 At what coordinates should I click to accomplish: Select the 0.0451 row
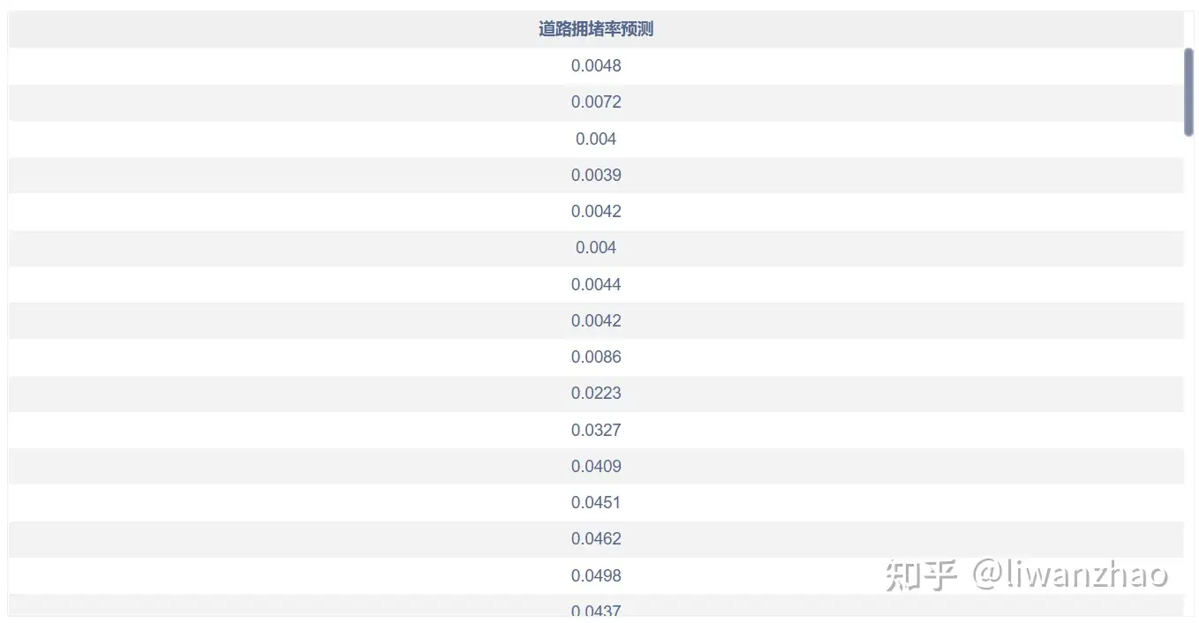coord(596,503)
